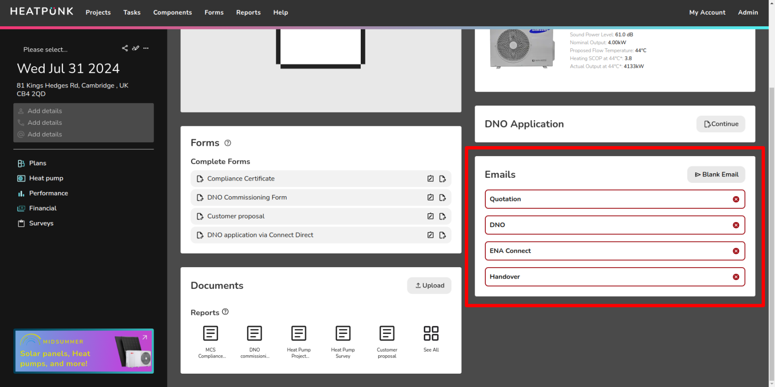Viewport: 775px width, 387px height.
Task: Click edit icon on Customer proposal row
Action: tap(430, 217)
